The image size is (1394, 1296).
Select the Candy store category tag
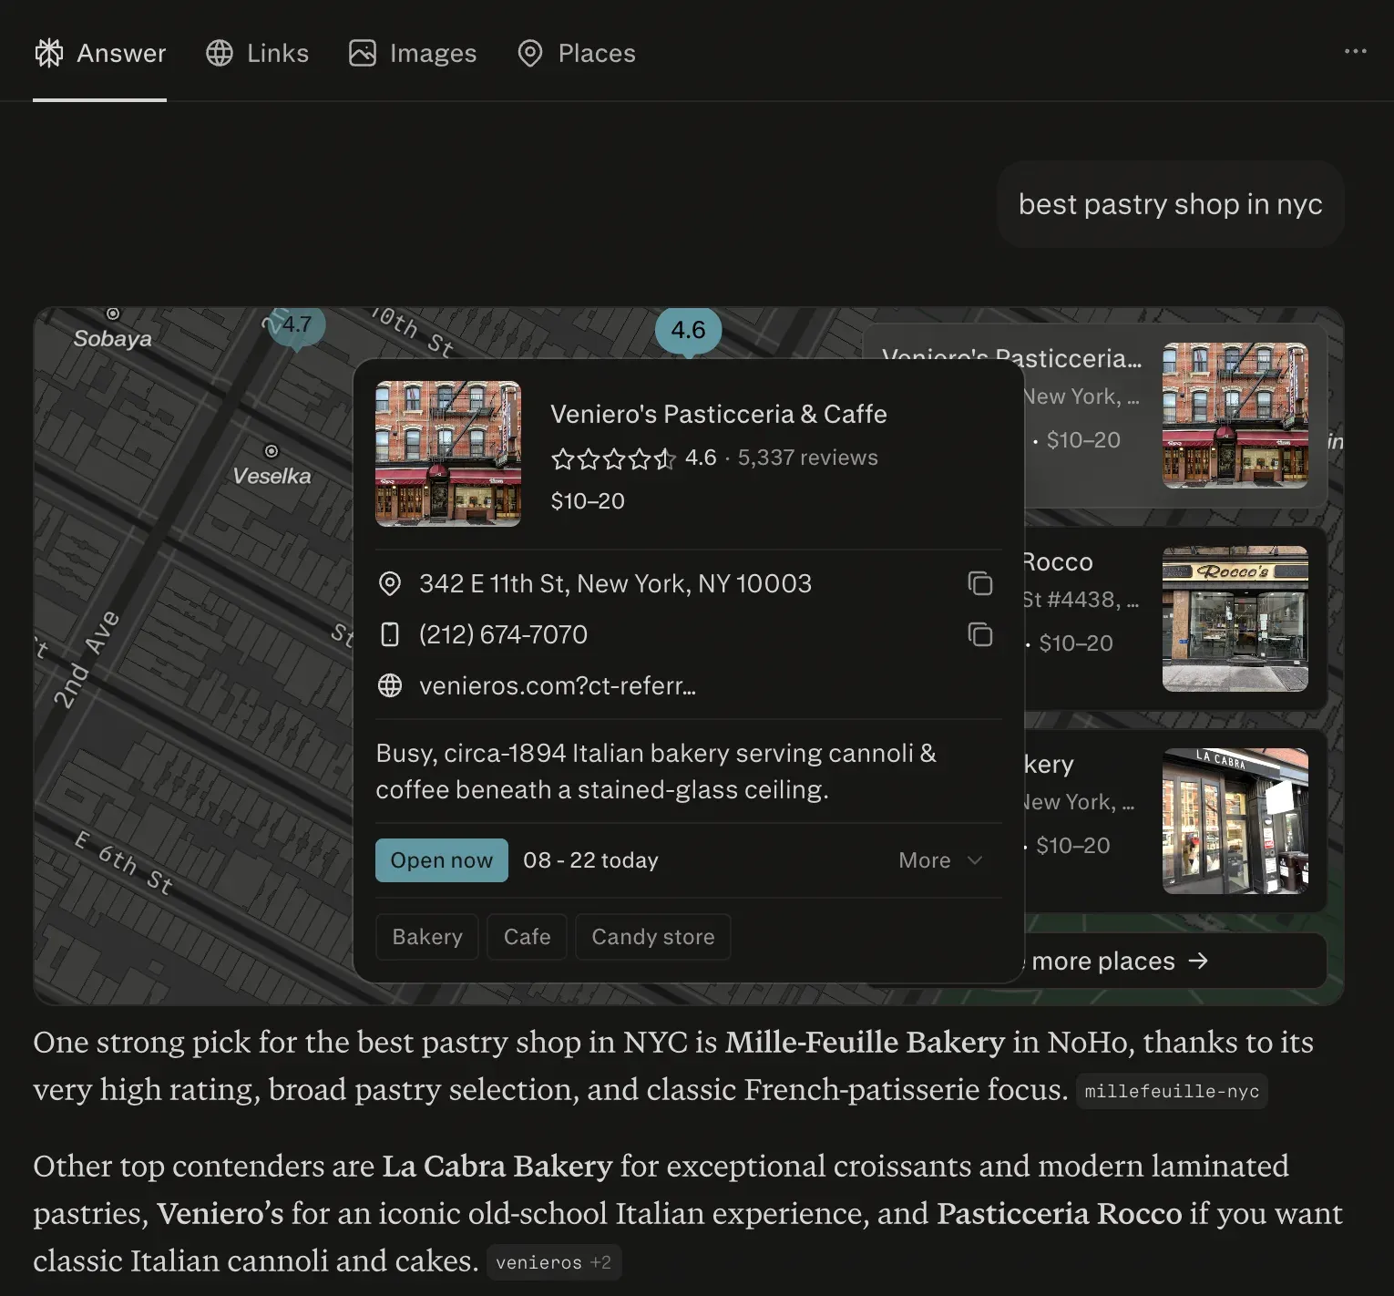[653, 937]
